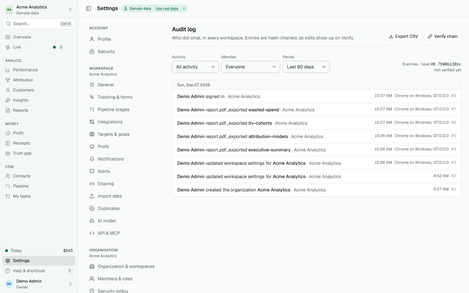The width and height of the screenshot is (469, 293).
Task: Click Today's $543 revenue summary
Action: tap(39, 251)
